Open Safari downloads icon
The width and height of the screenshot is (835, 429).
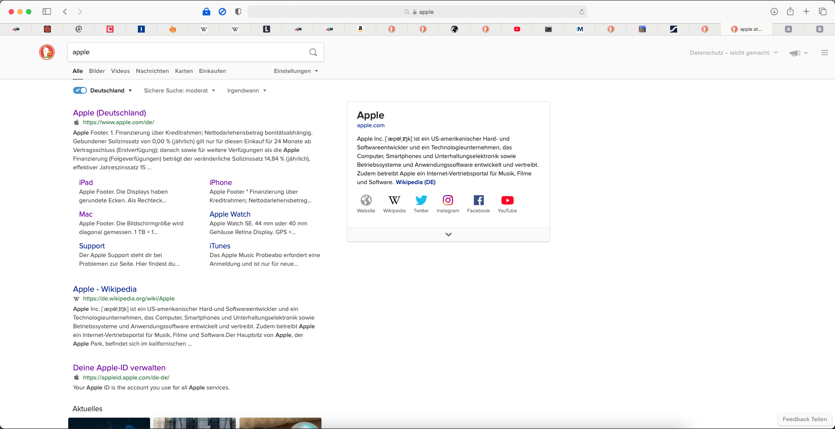tap(774, 12)
